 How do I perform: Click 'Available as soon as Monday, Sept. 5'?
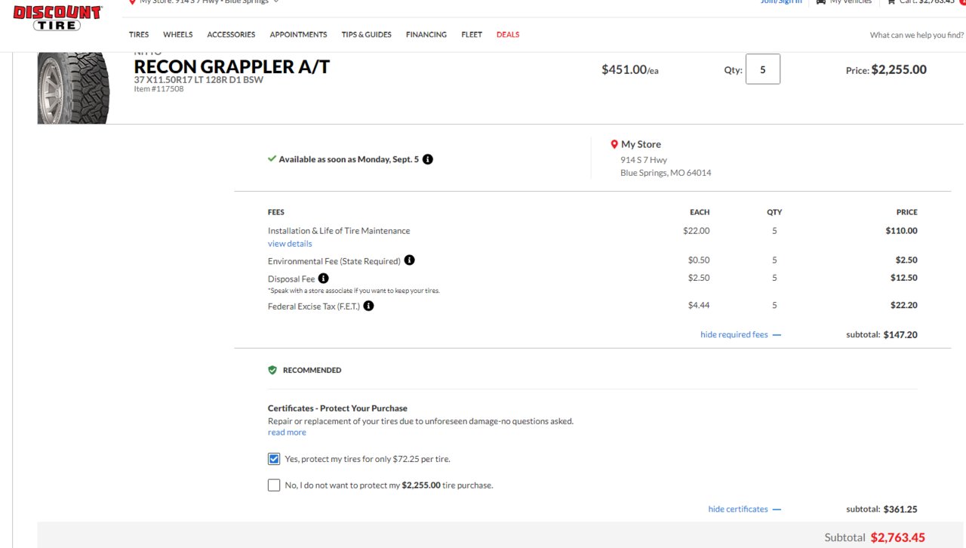click(349, 159)
